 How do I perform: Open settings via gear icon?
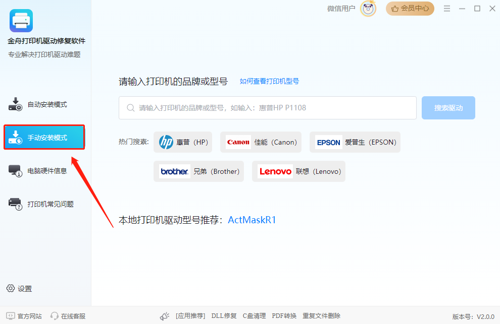click(11, 288)
